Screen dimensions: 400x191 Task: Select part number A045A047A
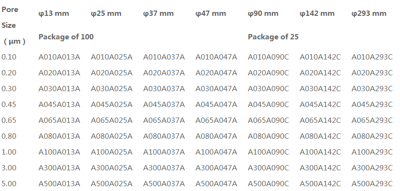[x=216, y=104]
